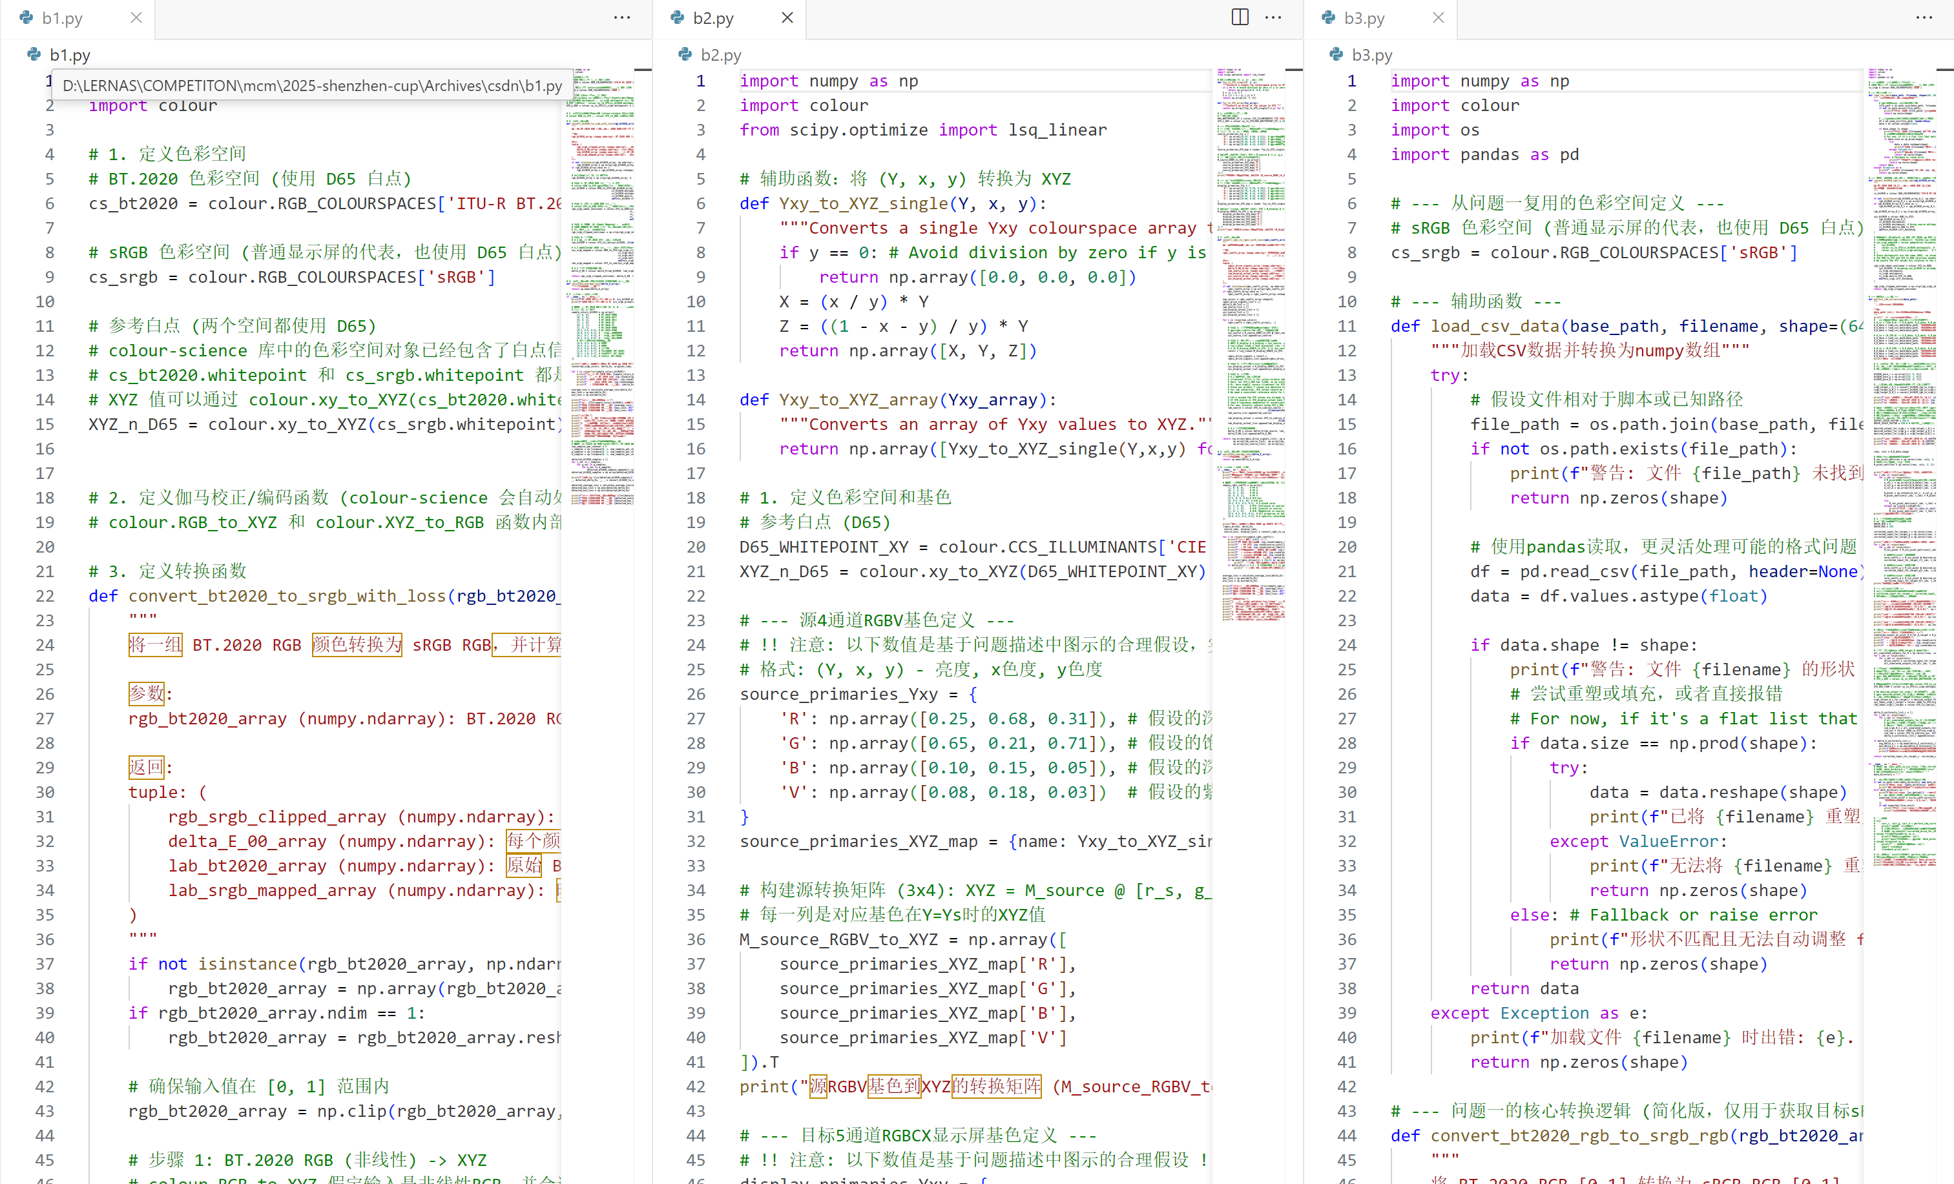Open more actions menu for b2.py group
Screen dimensions: 1954x1184
pos(1273,17)
